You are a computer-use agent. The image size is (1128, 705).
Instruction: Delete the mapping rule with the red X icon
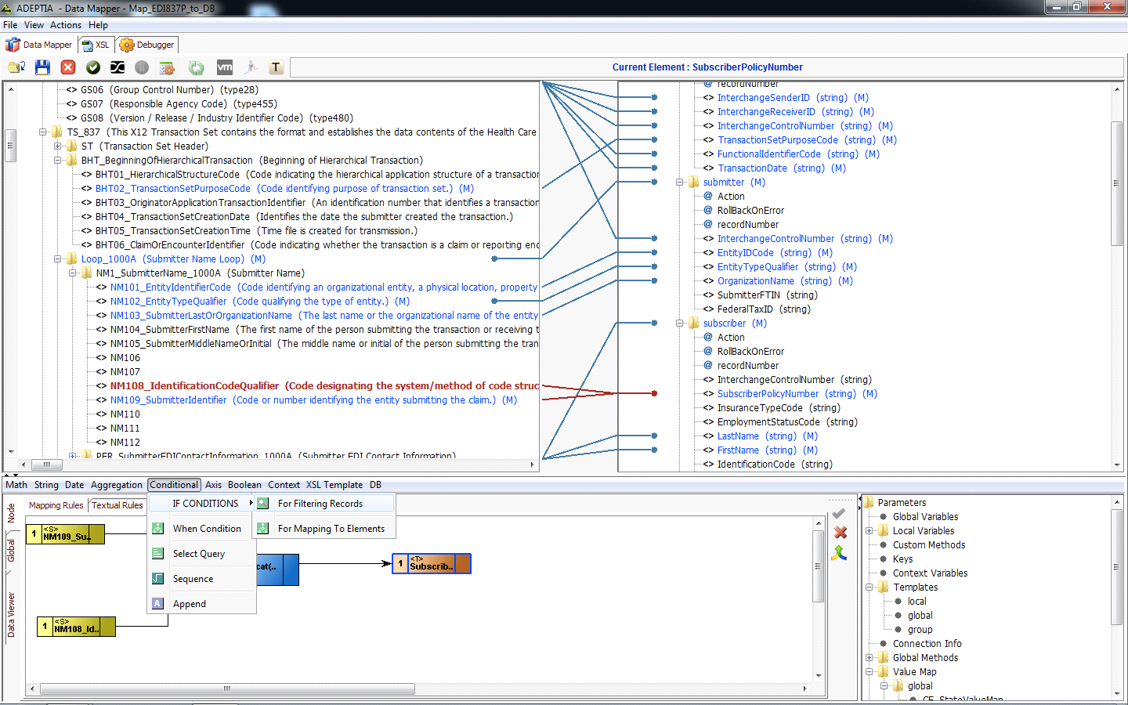[x=840, y=532]
